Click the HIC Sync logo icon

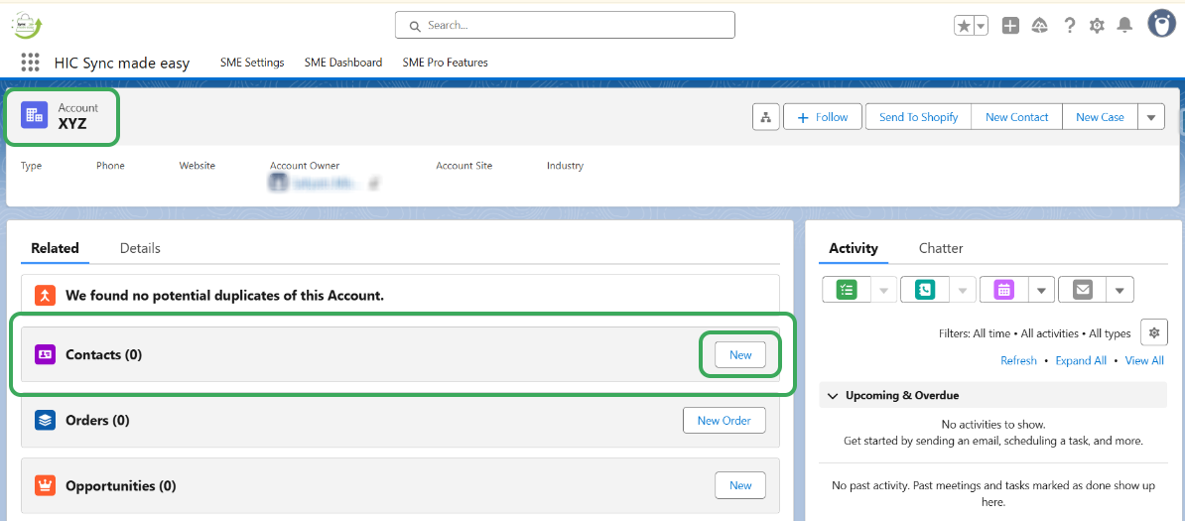27,25
